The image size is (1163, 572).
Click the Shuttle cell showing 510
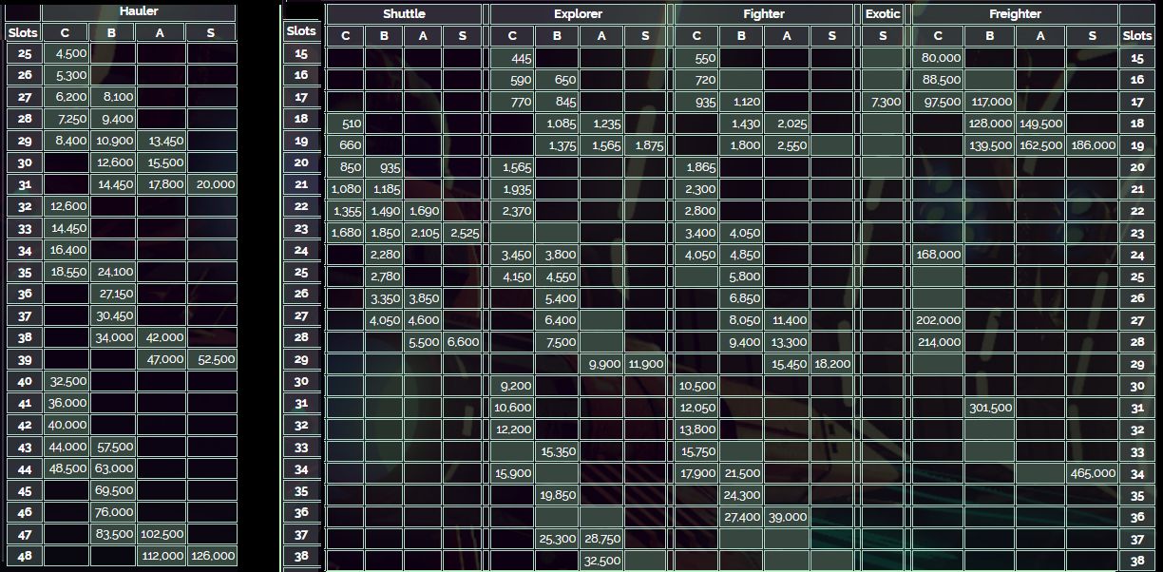345,124
